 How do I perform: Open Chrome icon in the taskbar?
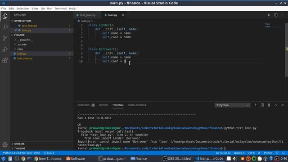point(23,159)
